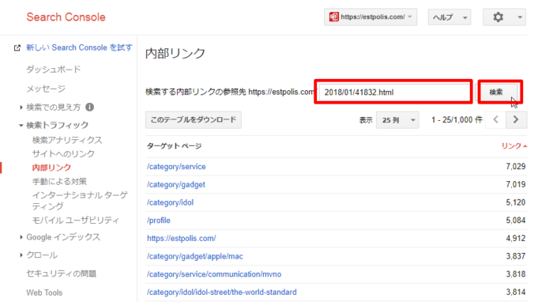Click the 4,912 link count value
The height and width of the screenshot is (302, 553).
tap(516, 238)
